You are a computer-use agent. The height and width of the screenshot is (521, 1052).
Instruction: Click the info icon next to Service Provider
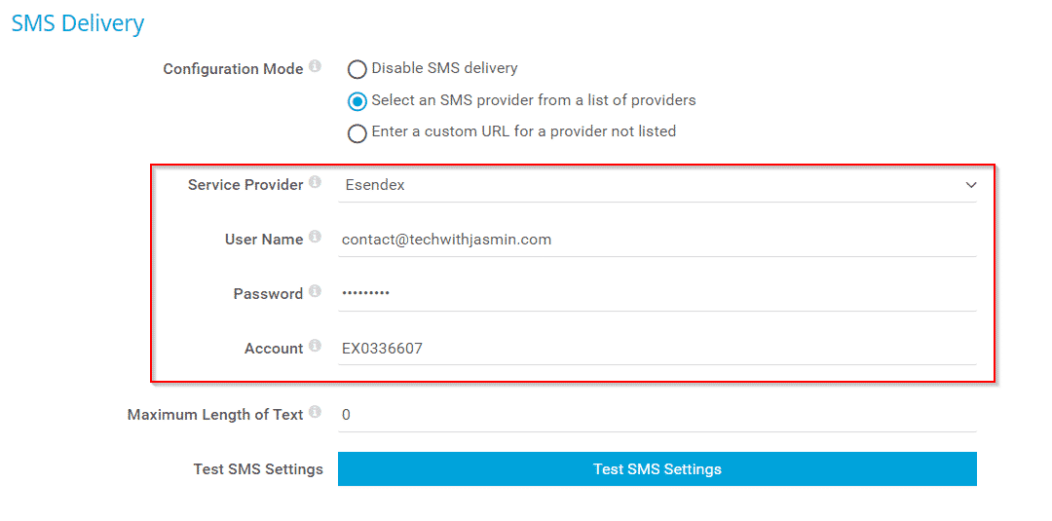point(315,182)
